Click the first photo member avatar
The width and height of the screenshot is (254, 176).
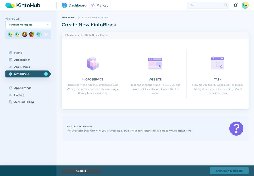click(25, 34)
